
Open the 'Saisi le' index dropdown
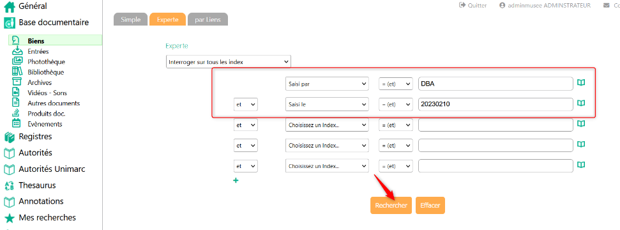tap(327, 105)
